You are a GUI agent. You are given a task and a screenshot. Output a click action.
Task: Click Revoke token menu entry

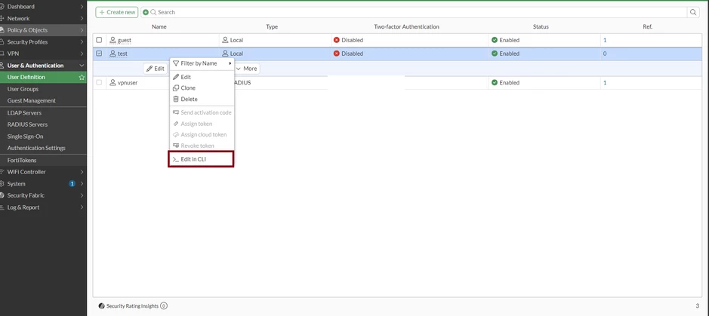click(202, 146)
